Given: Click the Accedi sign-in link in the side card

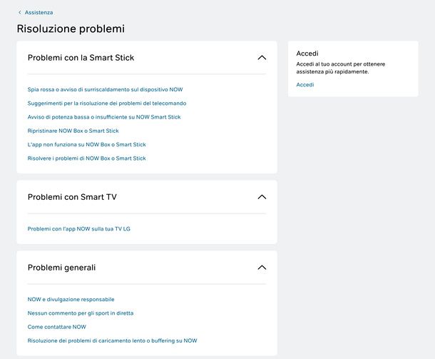Looking at the screenshot, I should pyautogui.click(x=305, y=85).
